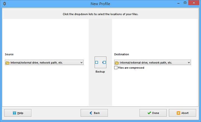The height and width of the screenshot is (122, 201).
Task: Open the Source location dropdown
Action: click(x=44, y=63)
